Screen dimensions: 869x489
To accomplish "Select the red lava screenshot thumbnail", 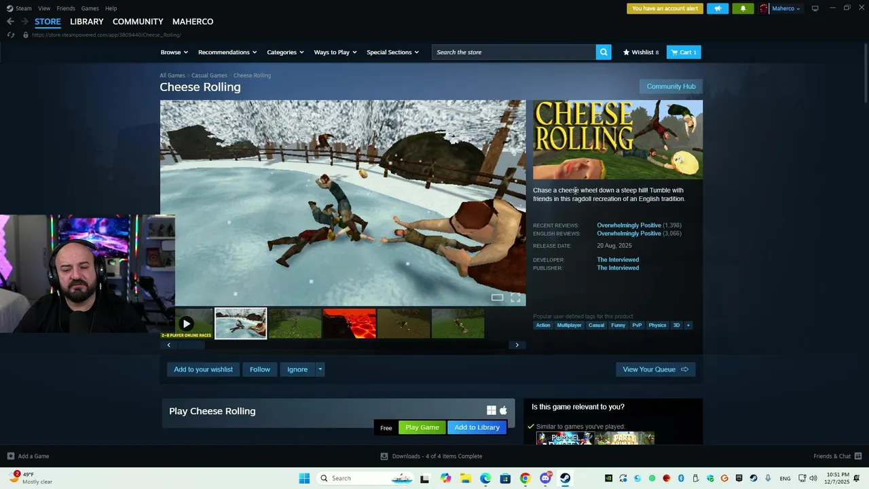I will [x=349, y=323].
